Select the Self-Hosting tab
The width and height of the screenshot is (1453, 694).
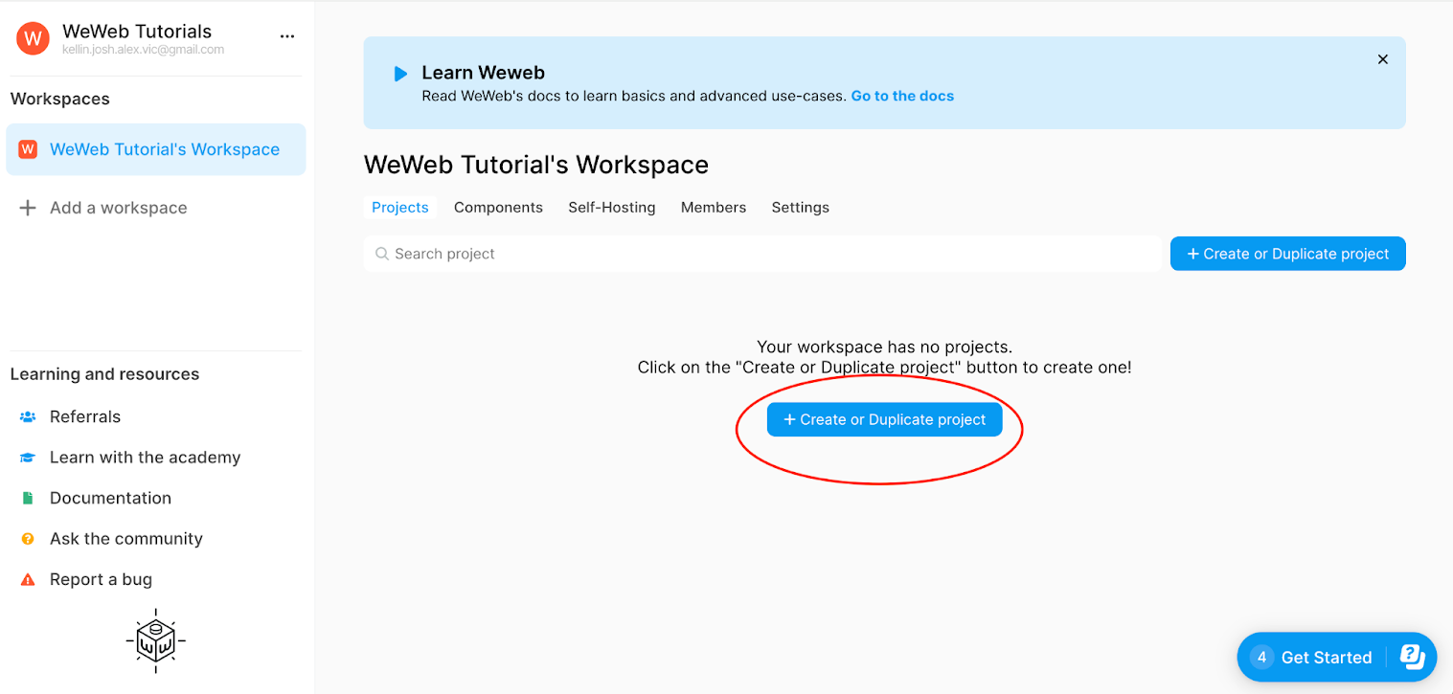[x=611, y=207]
